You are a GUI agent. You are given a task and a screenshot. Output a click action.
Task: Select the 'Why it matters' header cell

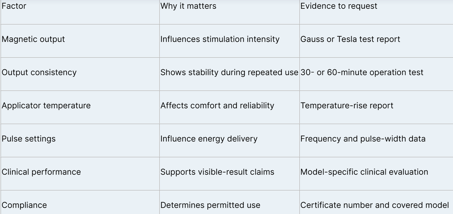coord(229,12)
